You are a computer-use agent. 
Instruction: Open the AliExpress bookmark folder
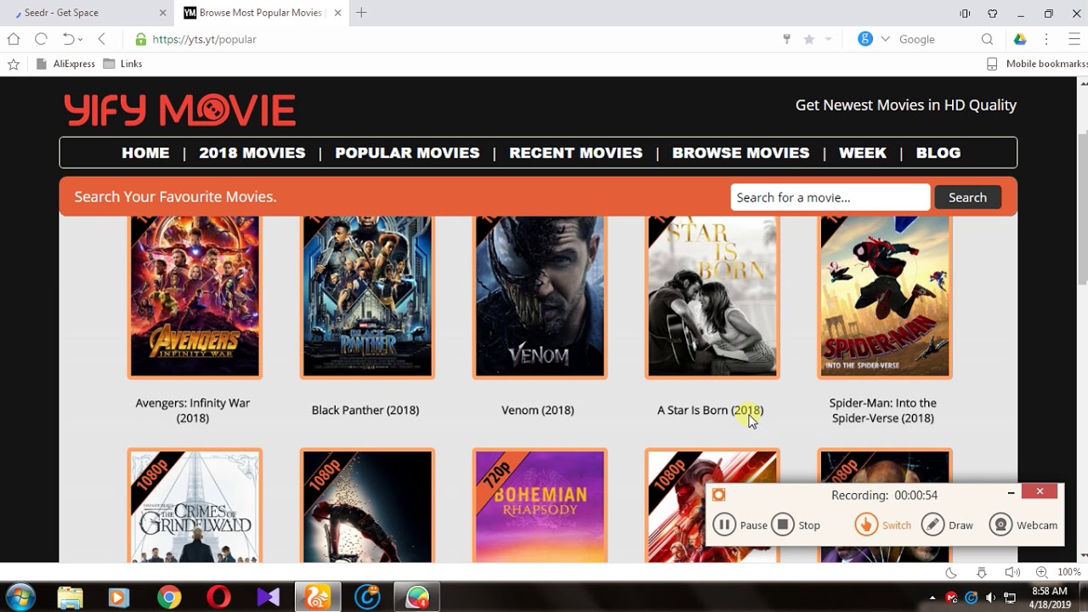pyautogui.click(x=65, y=64)
